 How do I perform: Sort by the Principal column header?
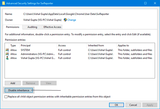(x=38, y=46)
